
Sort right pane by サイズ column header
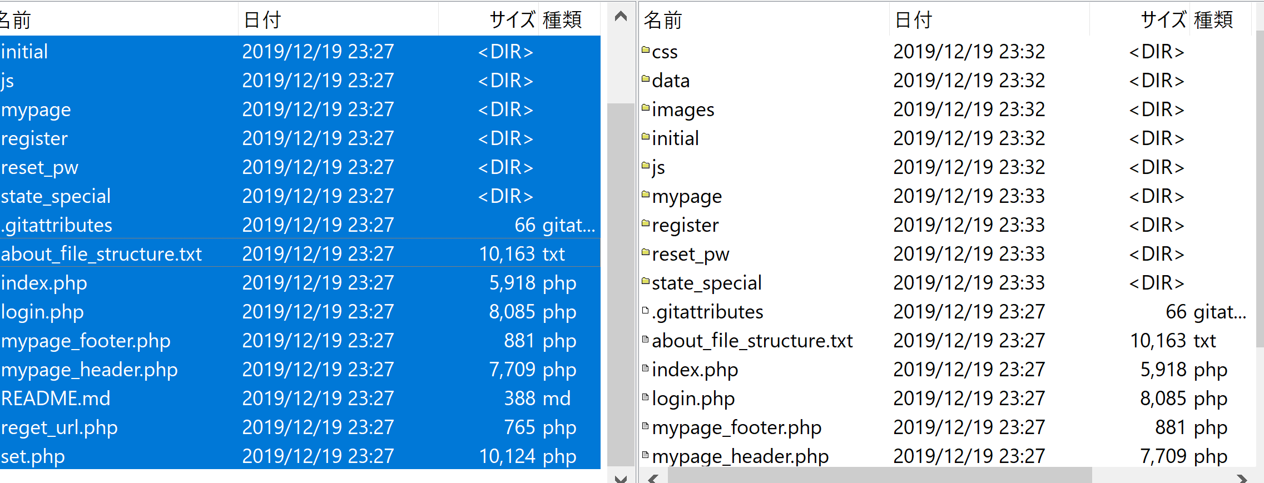pyautogui.click(x=1139, y=20)
